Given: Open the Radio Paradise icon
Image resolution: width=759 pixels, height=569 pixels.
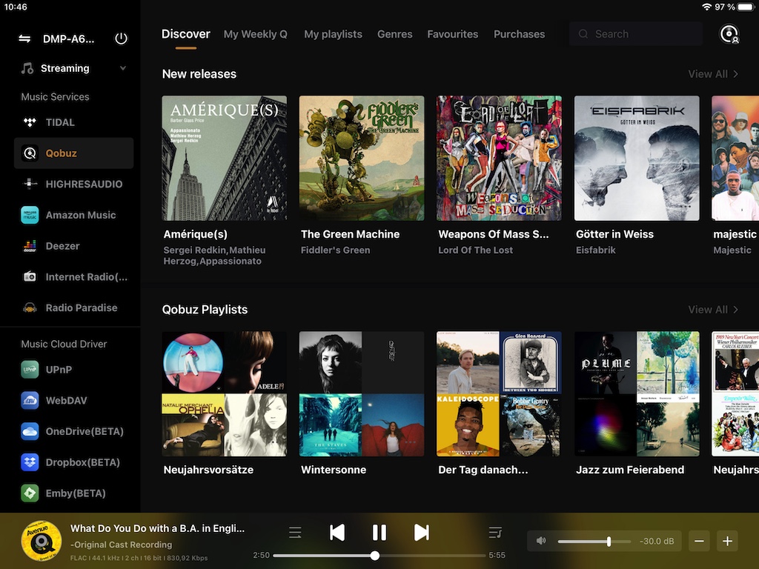Looking at the screenshot, I should 30,307.
